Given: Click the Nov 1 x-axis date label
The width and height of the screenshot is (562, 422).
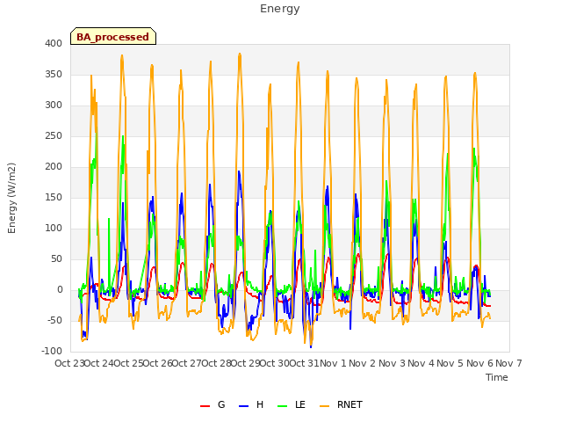Looking at the screenshot, I should pos(333,363).
